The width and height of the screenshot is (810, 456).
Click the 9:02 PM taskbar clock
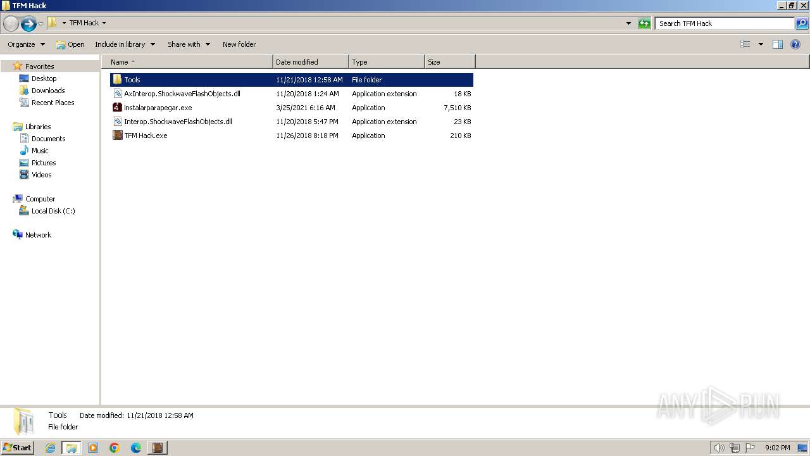coord(777,448)
